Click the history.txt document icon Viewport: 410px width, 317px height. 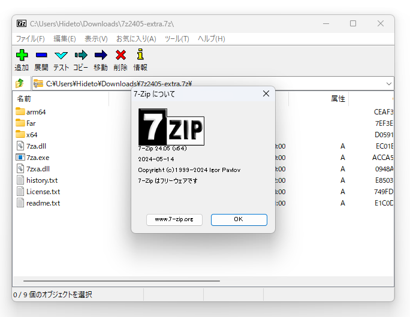click(x=20, y=180)
